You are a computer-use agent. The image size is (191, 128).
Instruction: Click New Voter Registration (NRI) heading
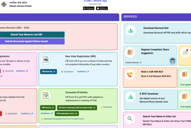pyautogui.click(x=81, y=56)
